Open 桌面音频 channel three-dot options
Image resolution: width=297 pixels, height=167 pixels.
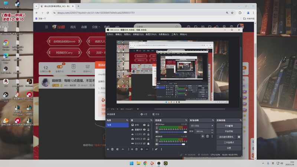[157, 140]
